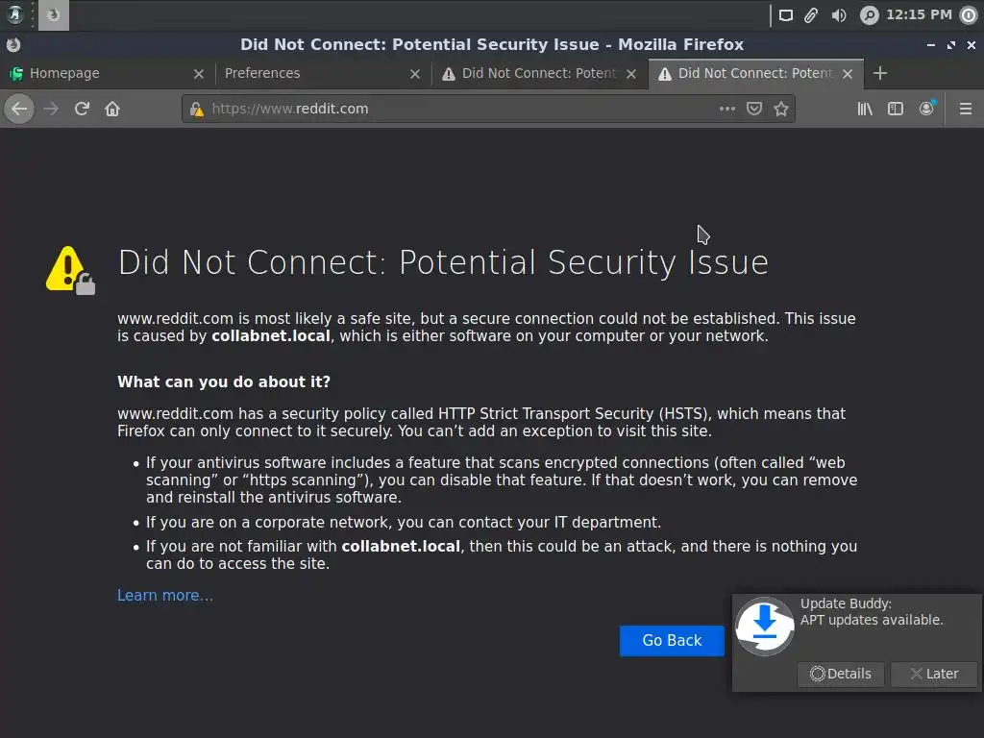Open the system tray volume icon
Viewport: 984px width, 738px height.
click(839, 14)
